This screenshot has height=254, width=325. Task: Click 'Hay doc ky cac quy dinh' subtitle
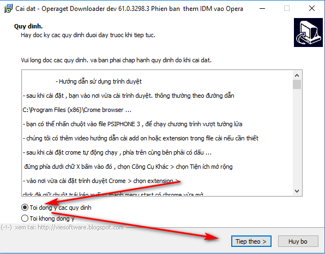tap(88, 35)
